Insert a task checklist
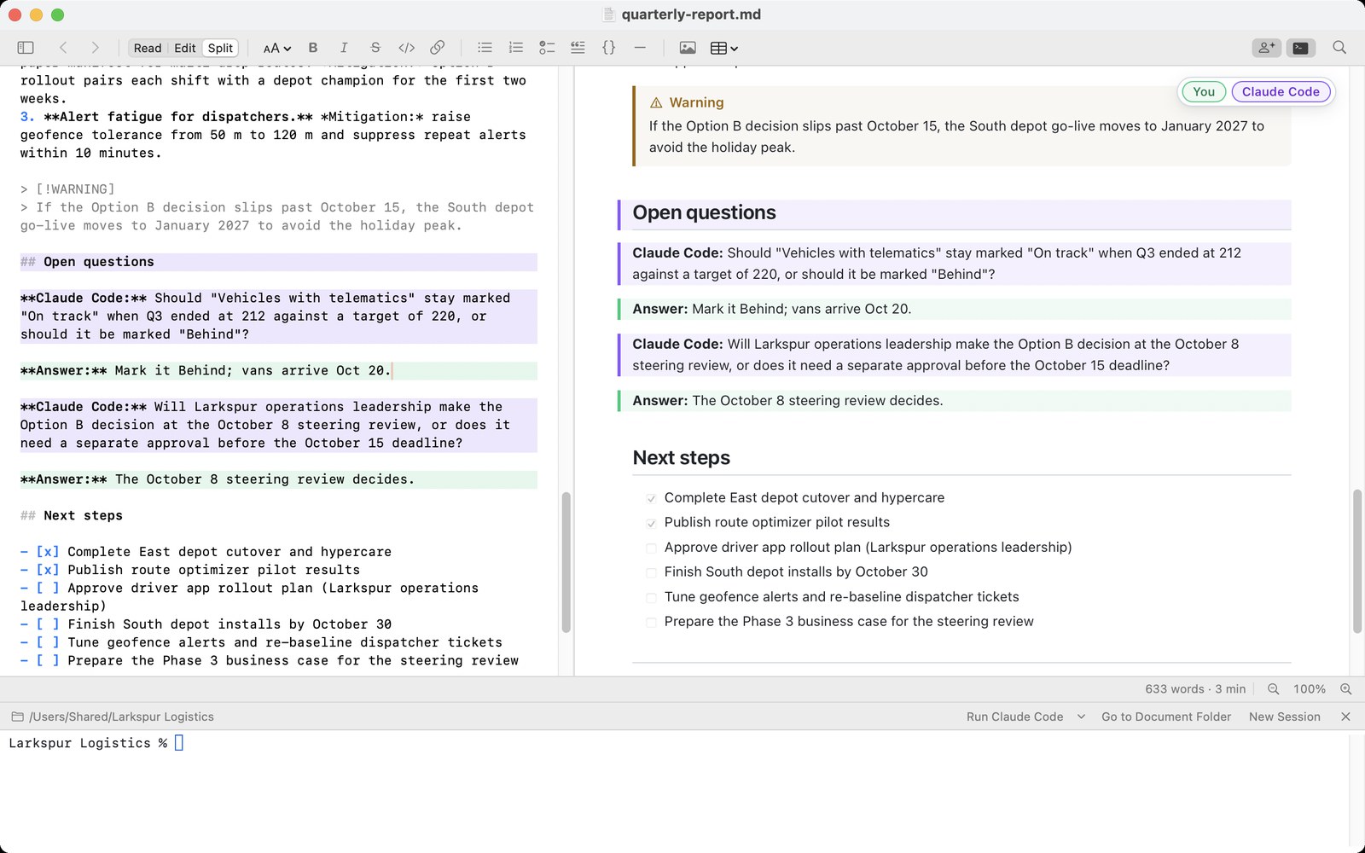The image size is (1365, 853). [547, 48]
